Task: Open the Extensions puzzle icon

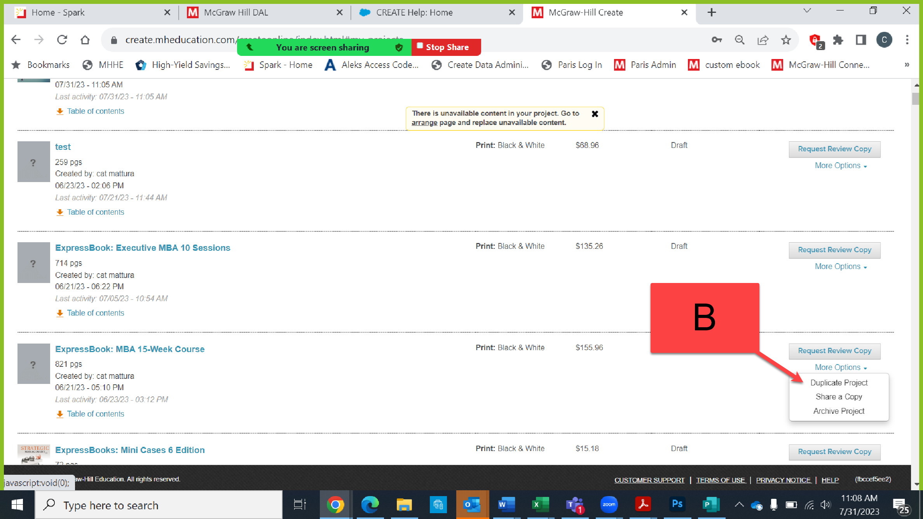Action: 838,40
